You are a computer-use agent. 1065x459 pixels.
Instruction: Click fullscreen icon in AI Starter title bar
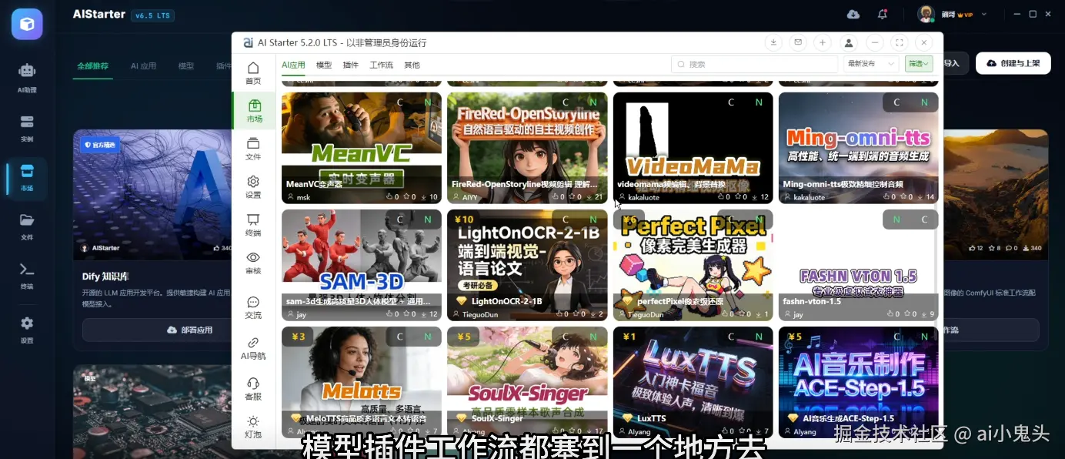tap(899, 42)
